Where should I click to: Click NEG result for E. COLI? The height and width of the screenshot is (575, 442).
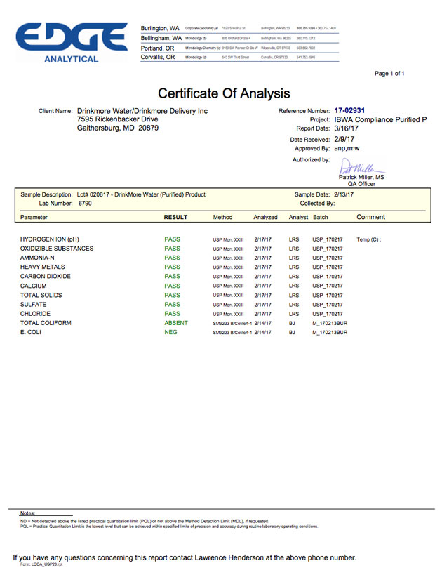(170, 332)
